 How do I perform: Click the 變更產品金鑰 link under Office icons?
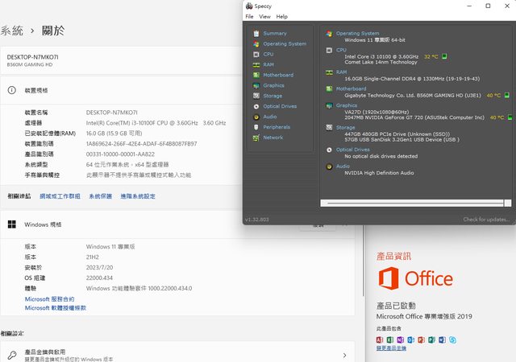pyautogui.click(x=391, y=348)
